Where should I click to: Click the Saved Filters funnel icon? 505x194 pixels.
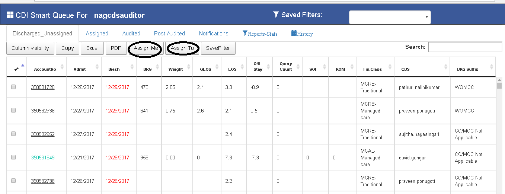coord(276,15)
